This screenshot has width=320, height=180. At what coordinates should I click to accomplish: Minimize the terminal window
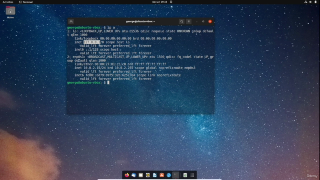197,21
